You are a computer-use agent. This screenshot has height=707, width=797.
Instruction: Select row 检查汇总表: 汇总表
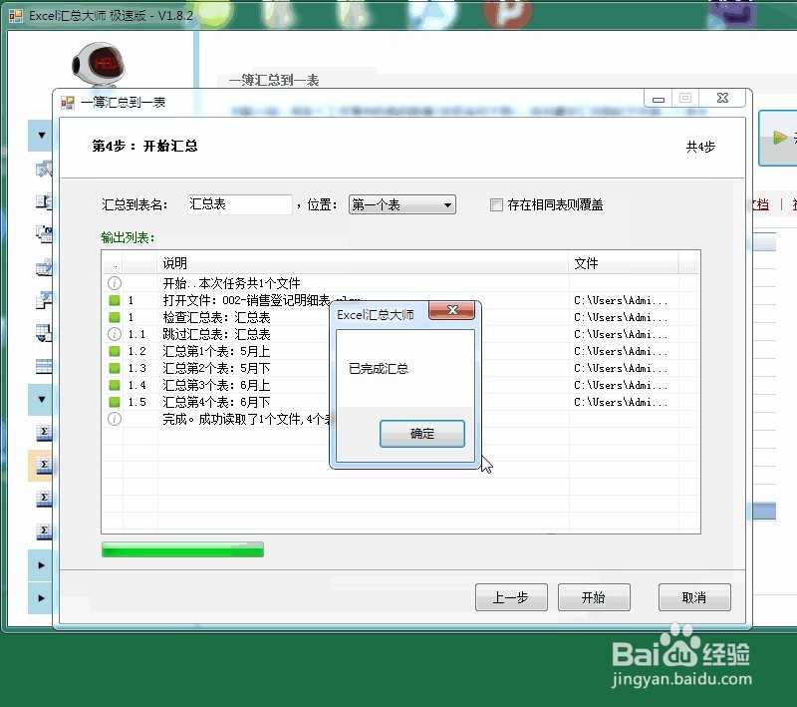click(x=400, y=317)
